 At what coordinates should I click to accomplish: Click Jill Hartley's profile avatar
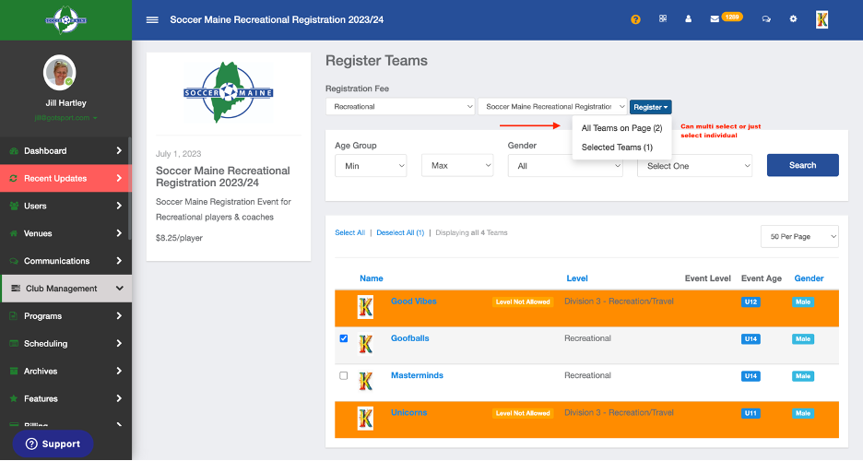59,72
